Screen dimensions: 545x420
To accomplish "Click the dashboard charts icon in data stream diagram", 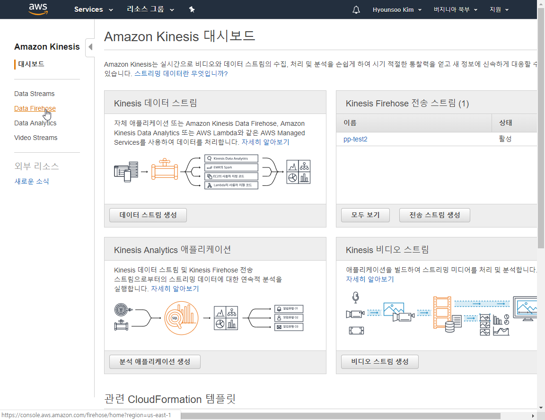I will 298,172.
